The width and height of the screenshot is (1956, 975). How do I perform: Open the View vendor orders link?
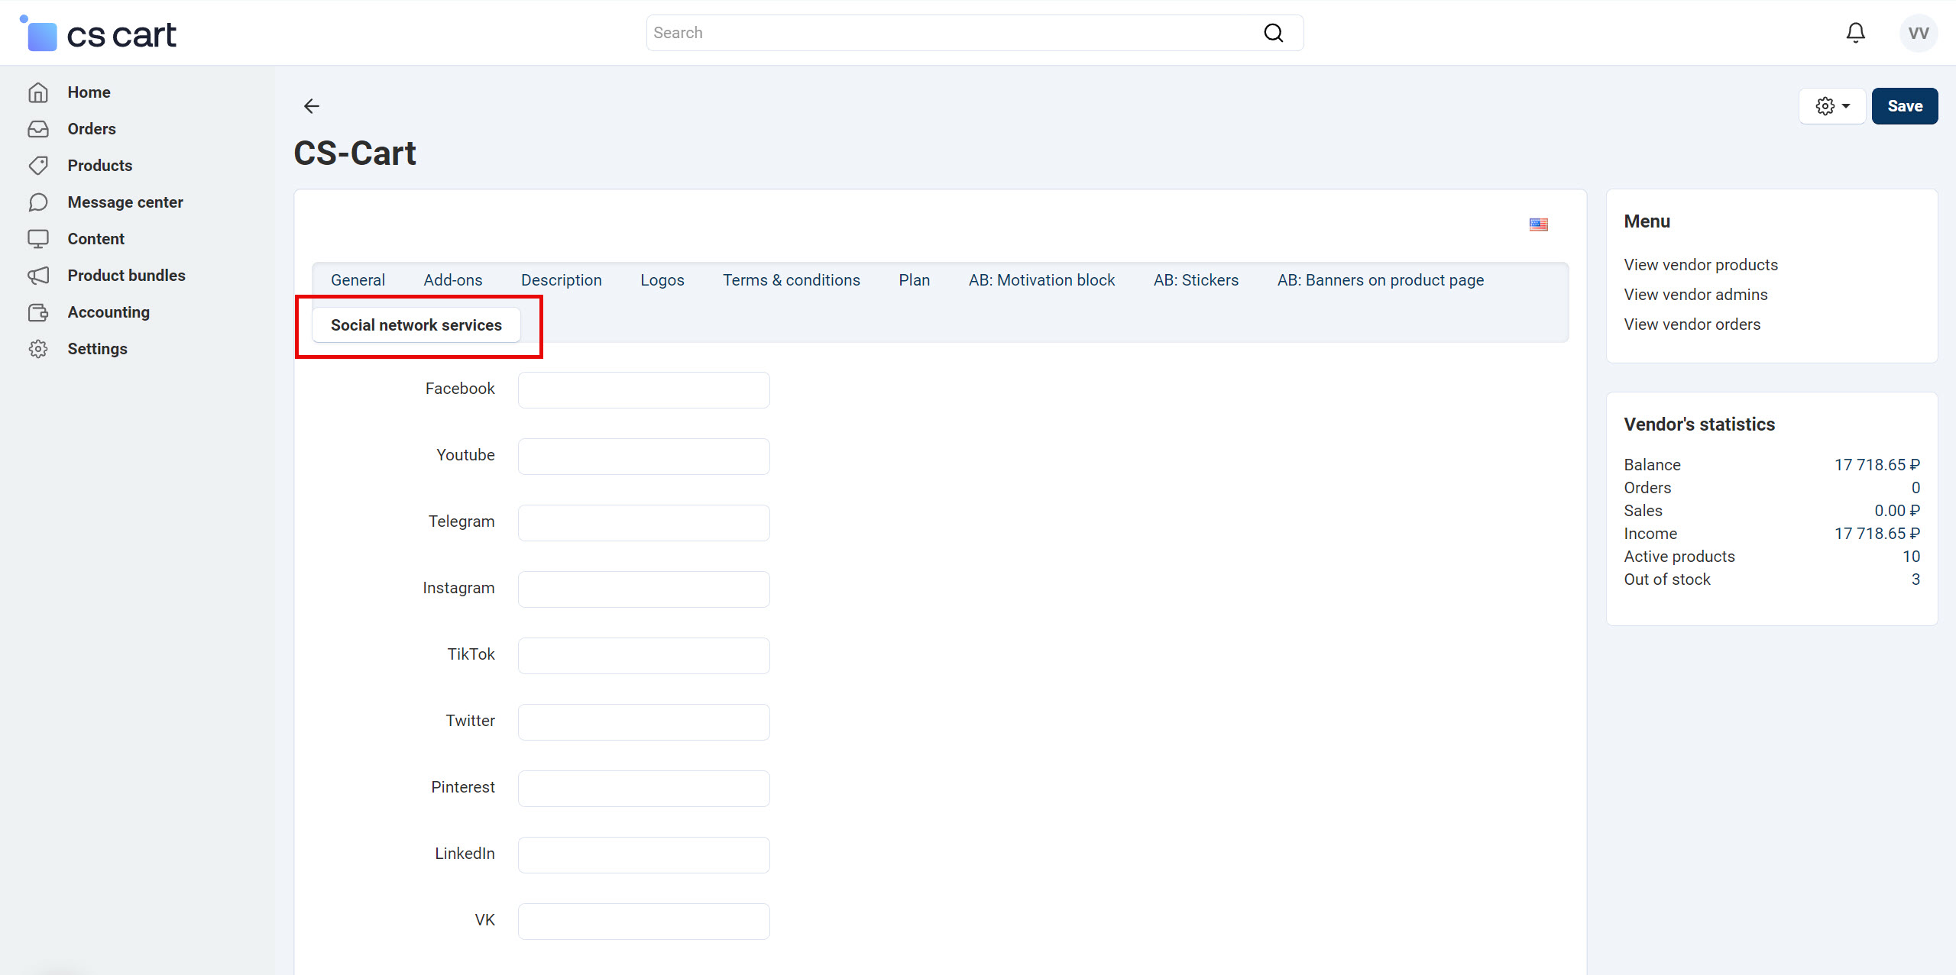click(1692, 324)
